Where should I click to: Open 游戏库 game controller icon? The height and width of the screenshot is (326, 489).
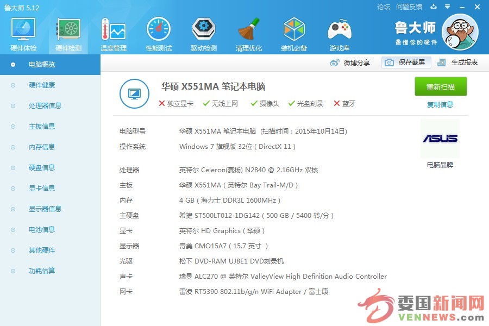pyautogui.click(x=339, y=34)
